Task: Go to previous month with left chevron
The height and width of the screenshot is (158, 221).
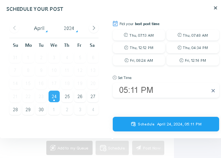Action: 15,28
